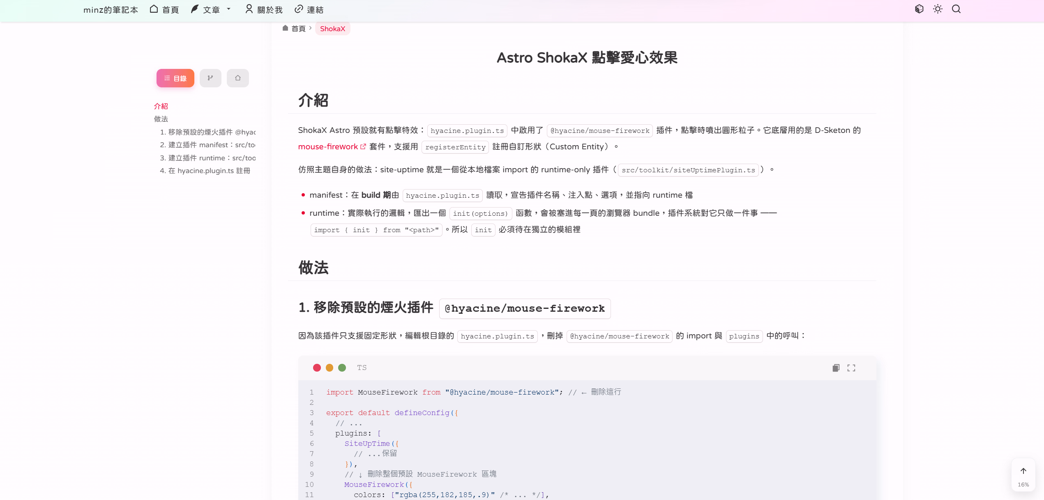Open TOC item 4. 在 hyacine.plugin.ts 註冊
Screen dimensions: 1044x500
point(205,171)
